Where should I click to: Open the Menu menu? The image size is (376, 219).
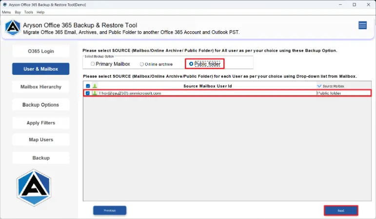click(6, 12)
